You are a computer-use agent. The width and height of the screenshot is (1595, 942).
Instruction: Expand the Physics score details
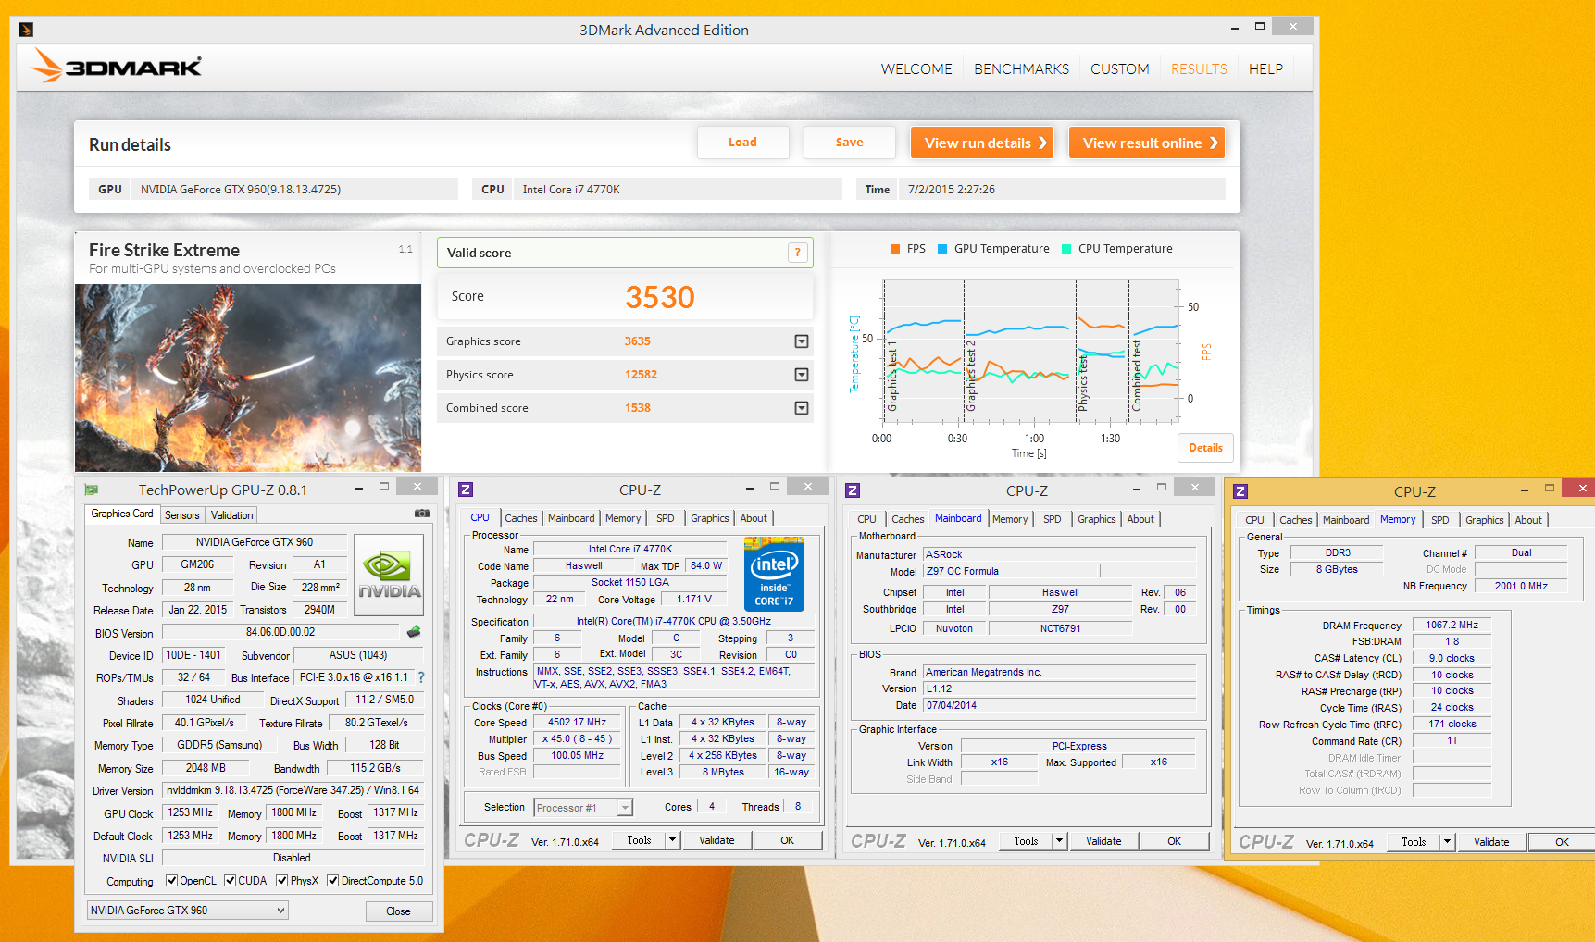click(802, 375)
